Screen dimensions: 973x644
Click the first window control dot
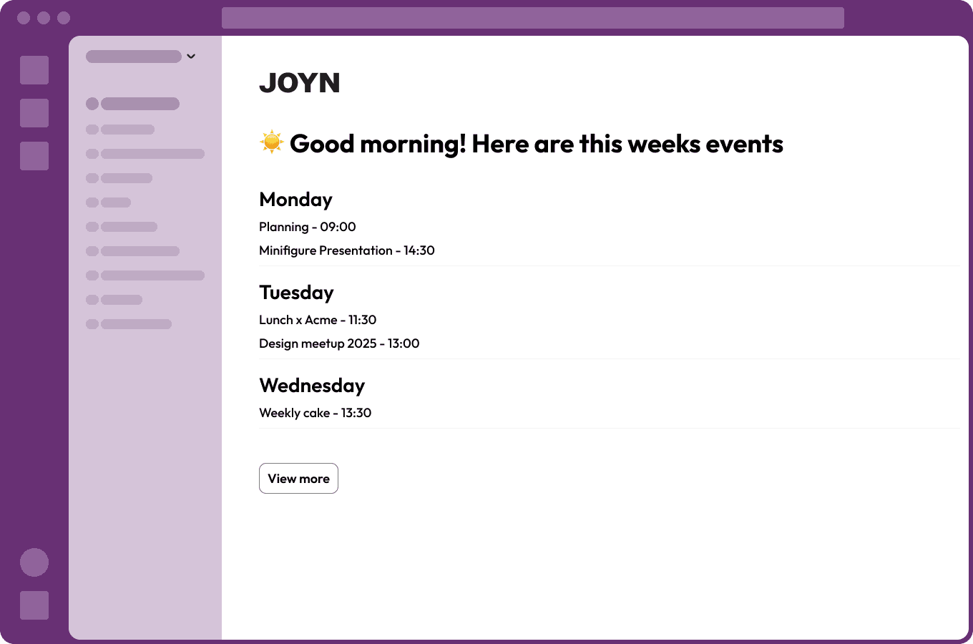[24, 18]
